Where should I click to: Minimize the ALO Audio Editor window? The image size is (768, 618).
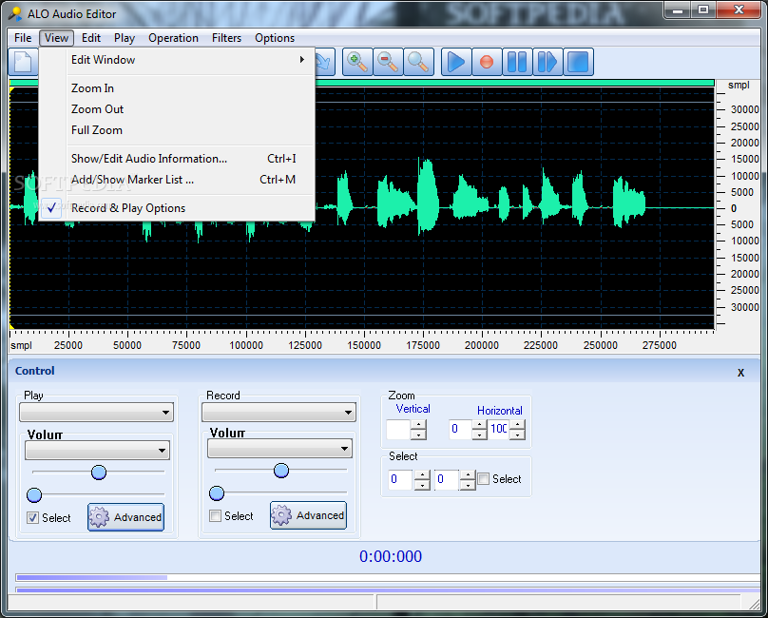678,10
